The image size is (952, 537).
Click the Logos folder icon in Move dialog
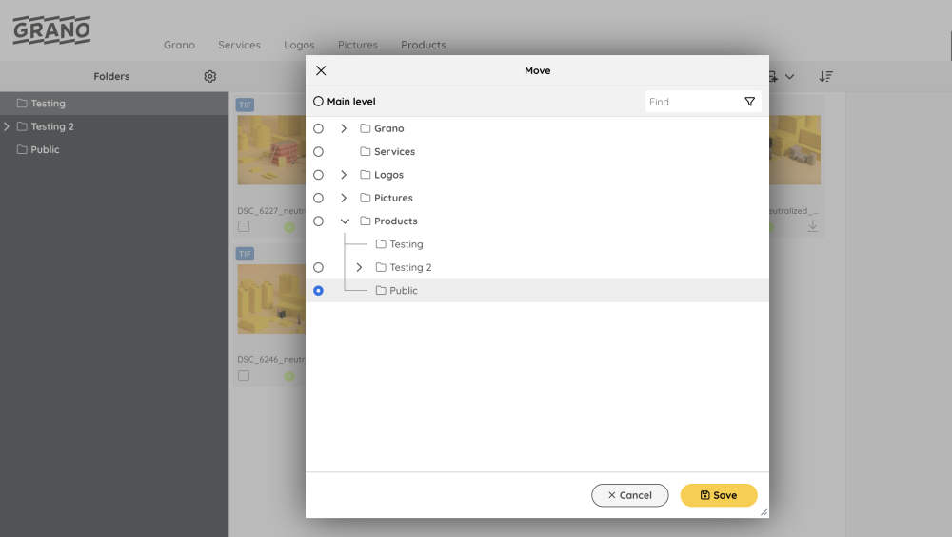pyautogui.click(x=365, y=175)
